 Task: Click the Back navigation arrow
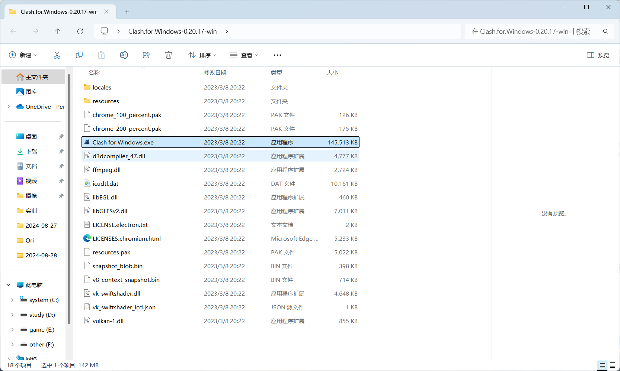tap(13, 31)
